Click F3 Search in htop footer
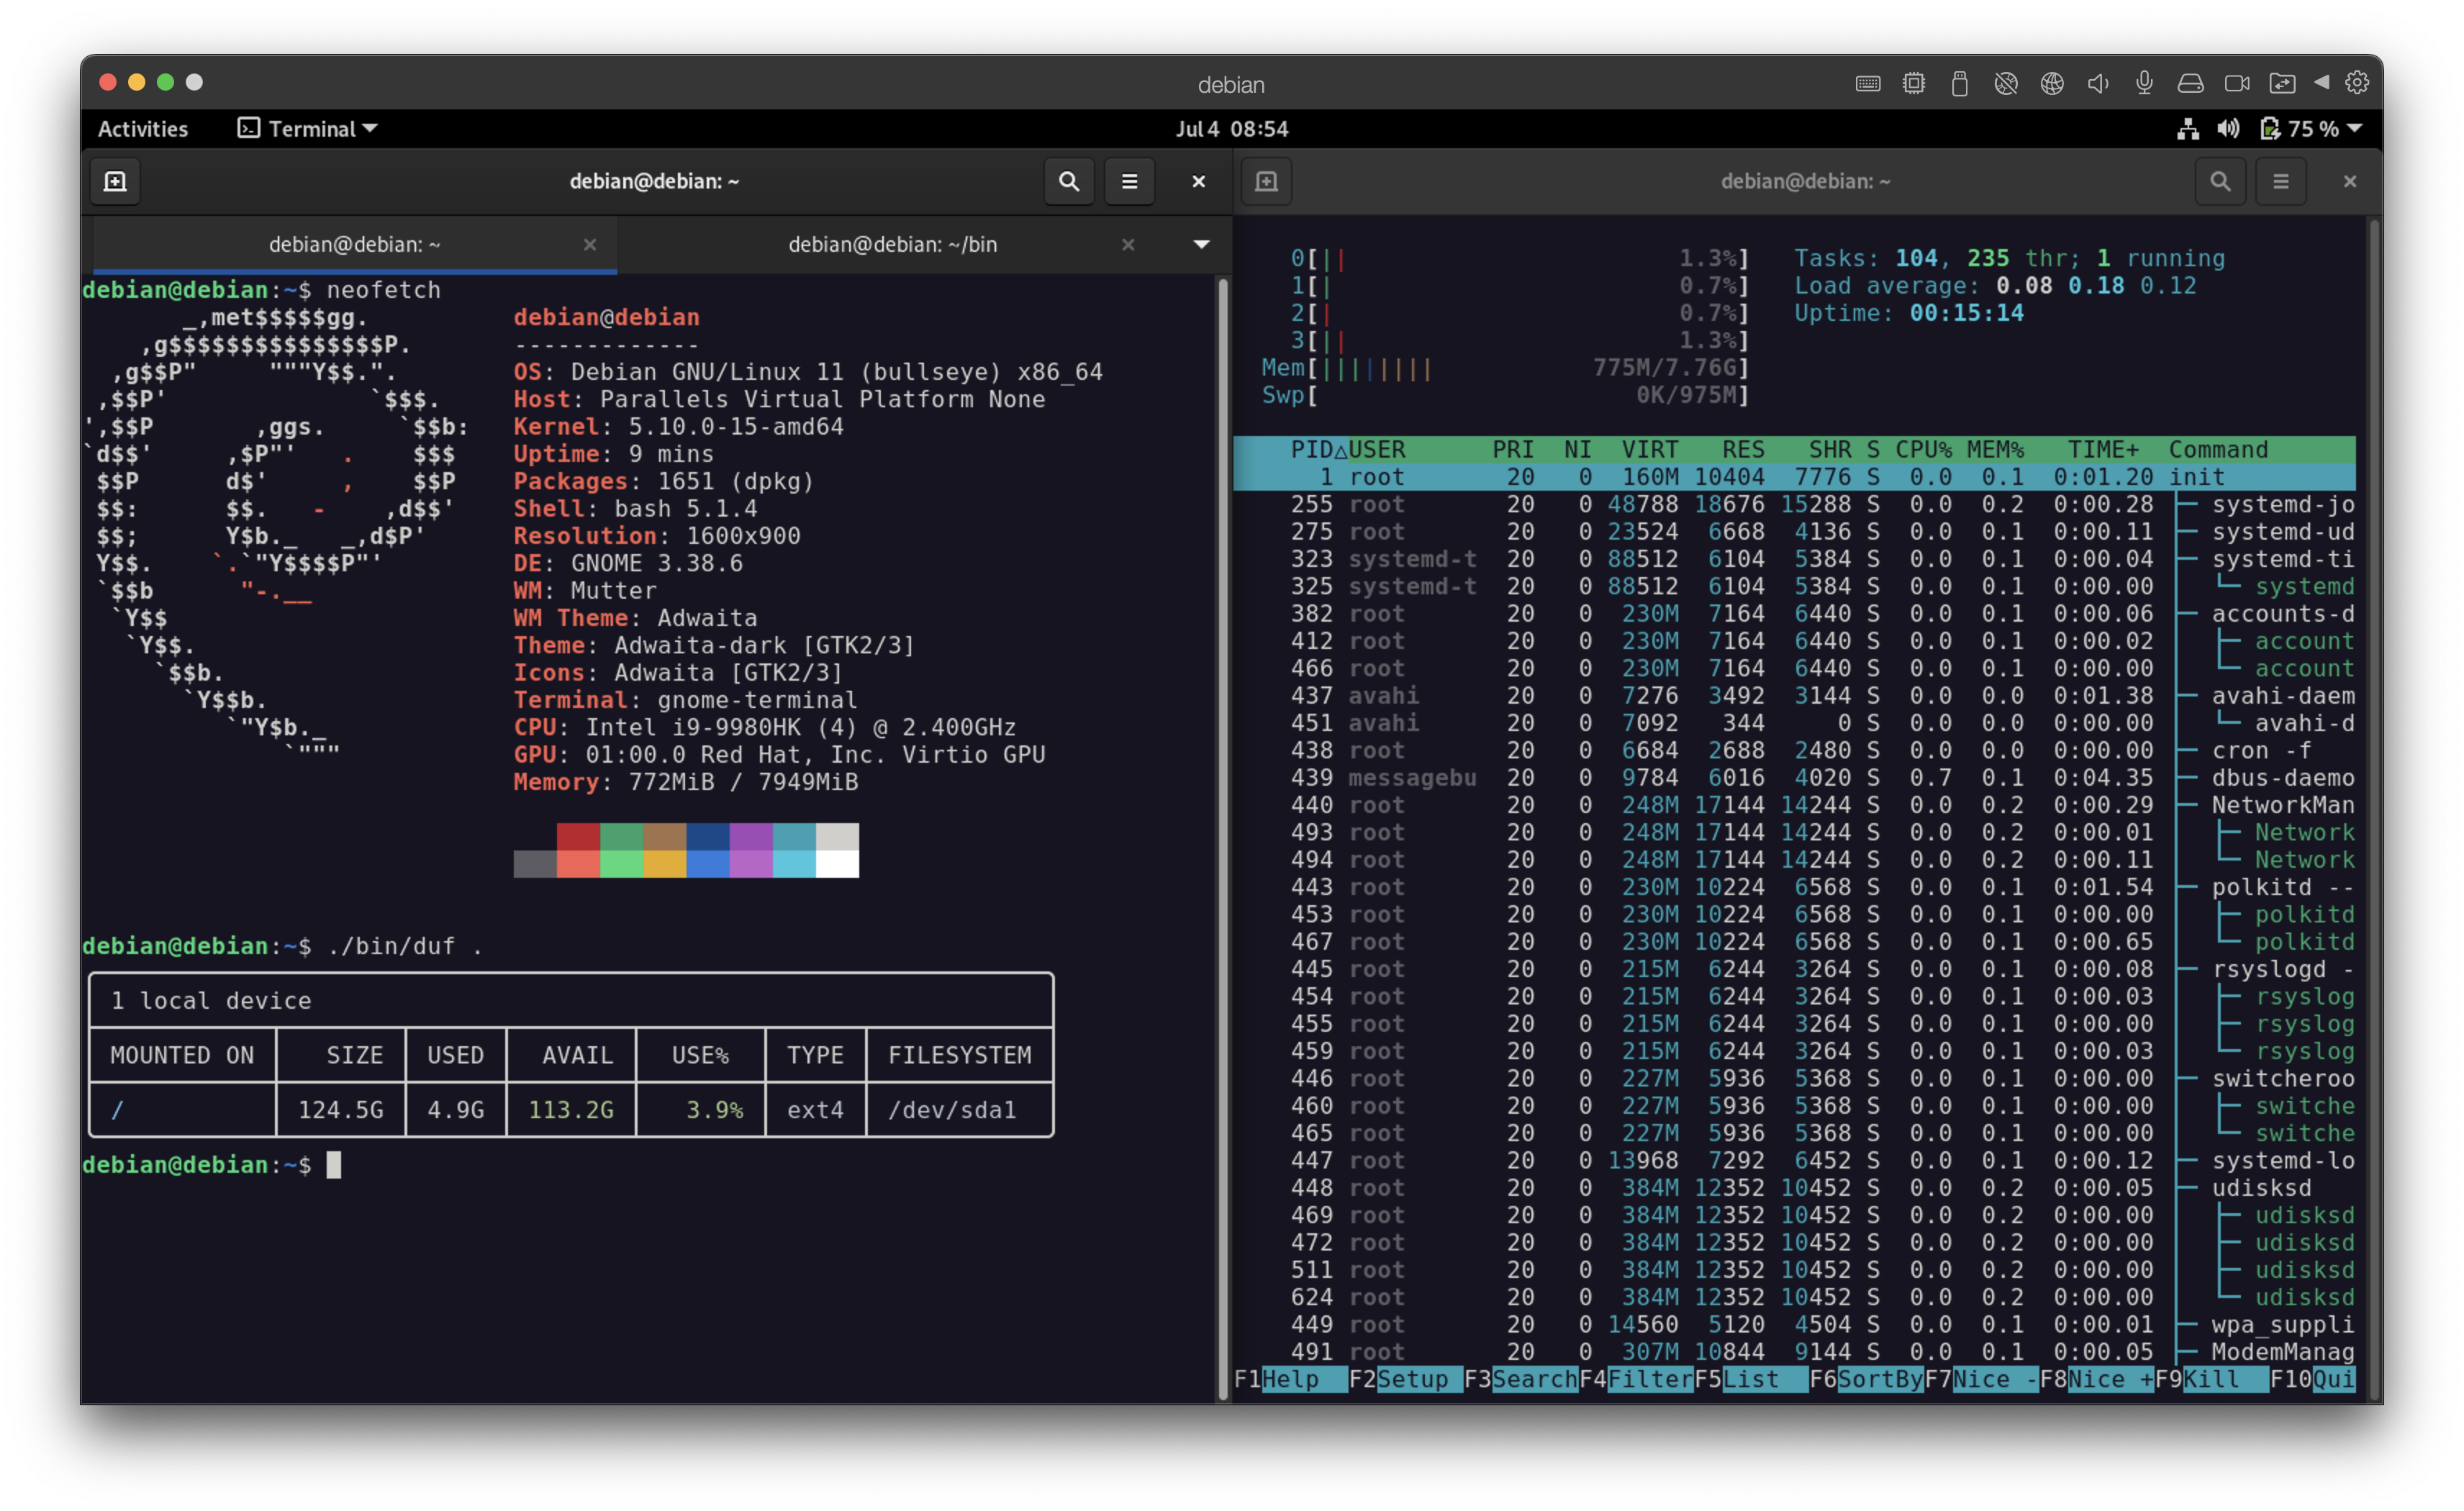 click(x=1520, y=1379)
